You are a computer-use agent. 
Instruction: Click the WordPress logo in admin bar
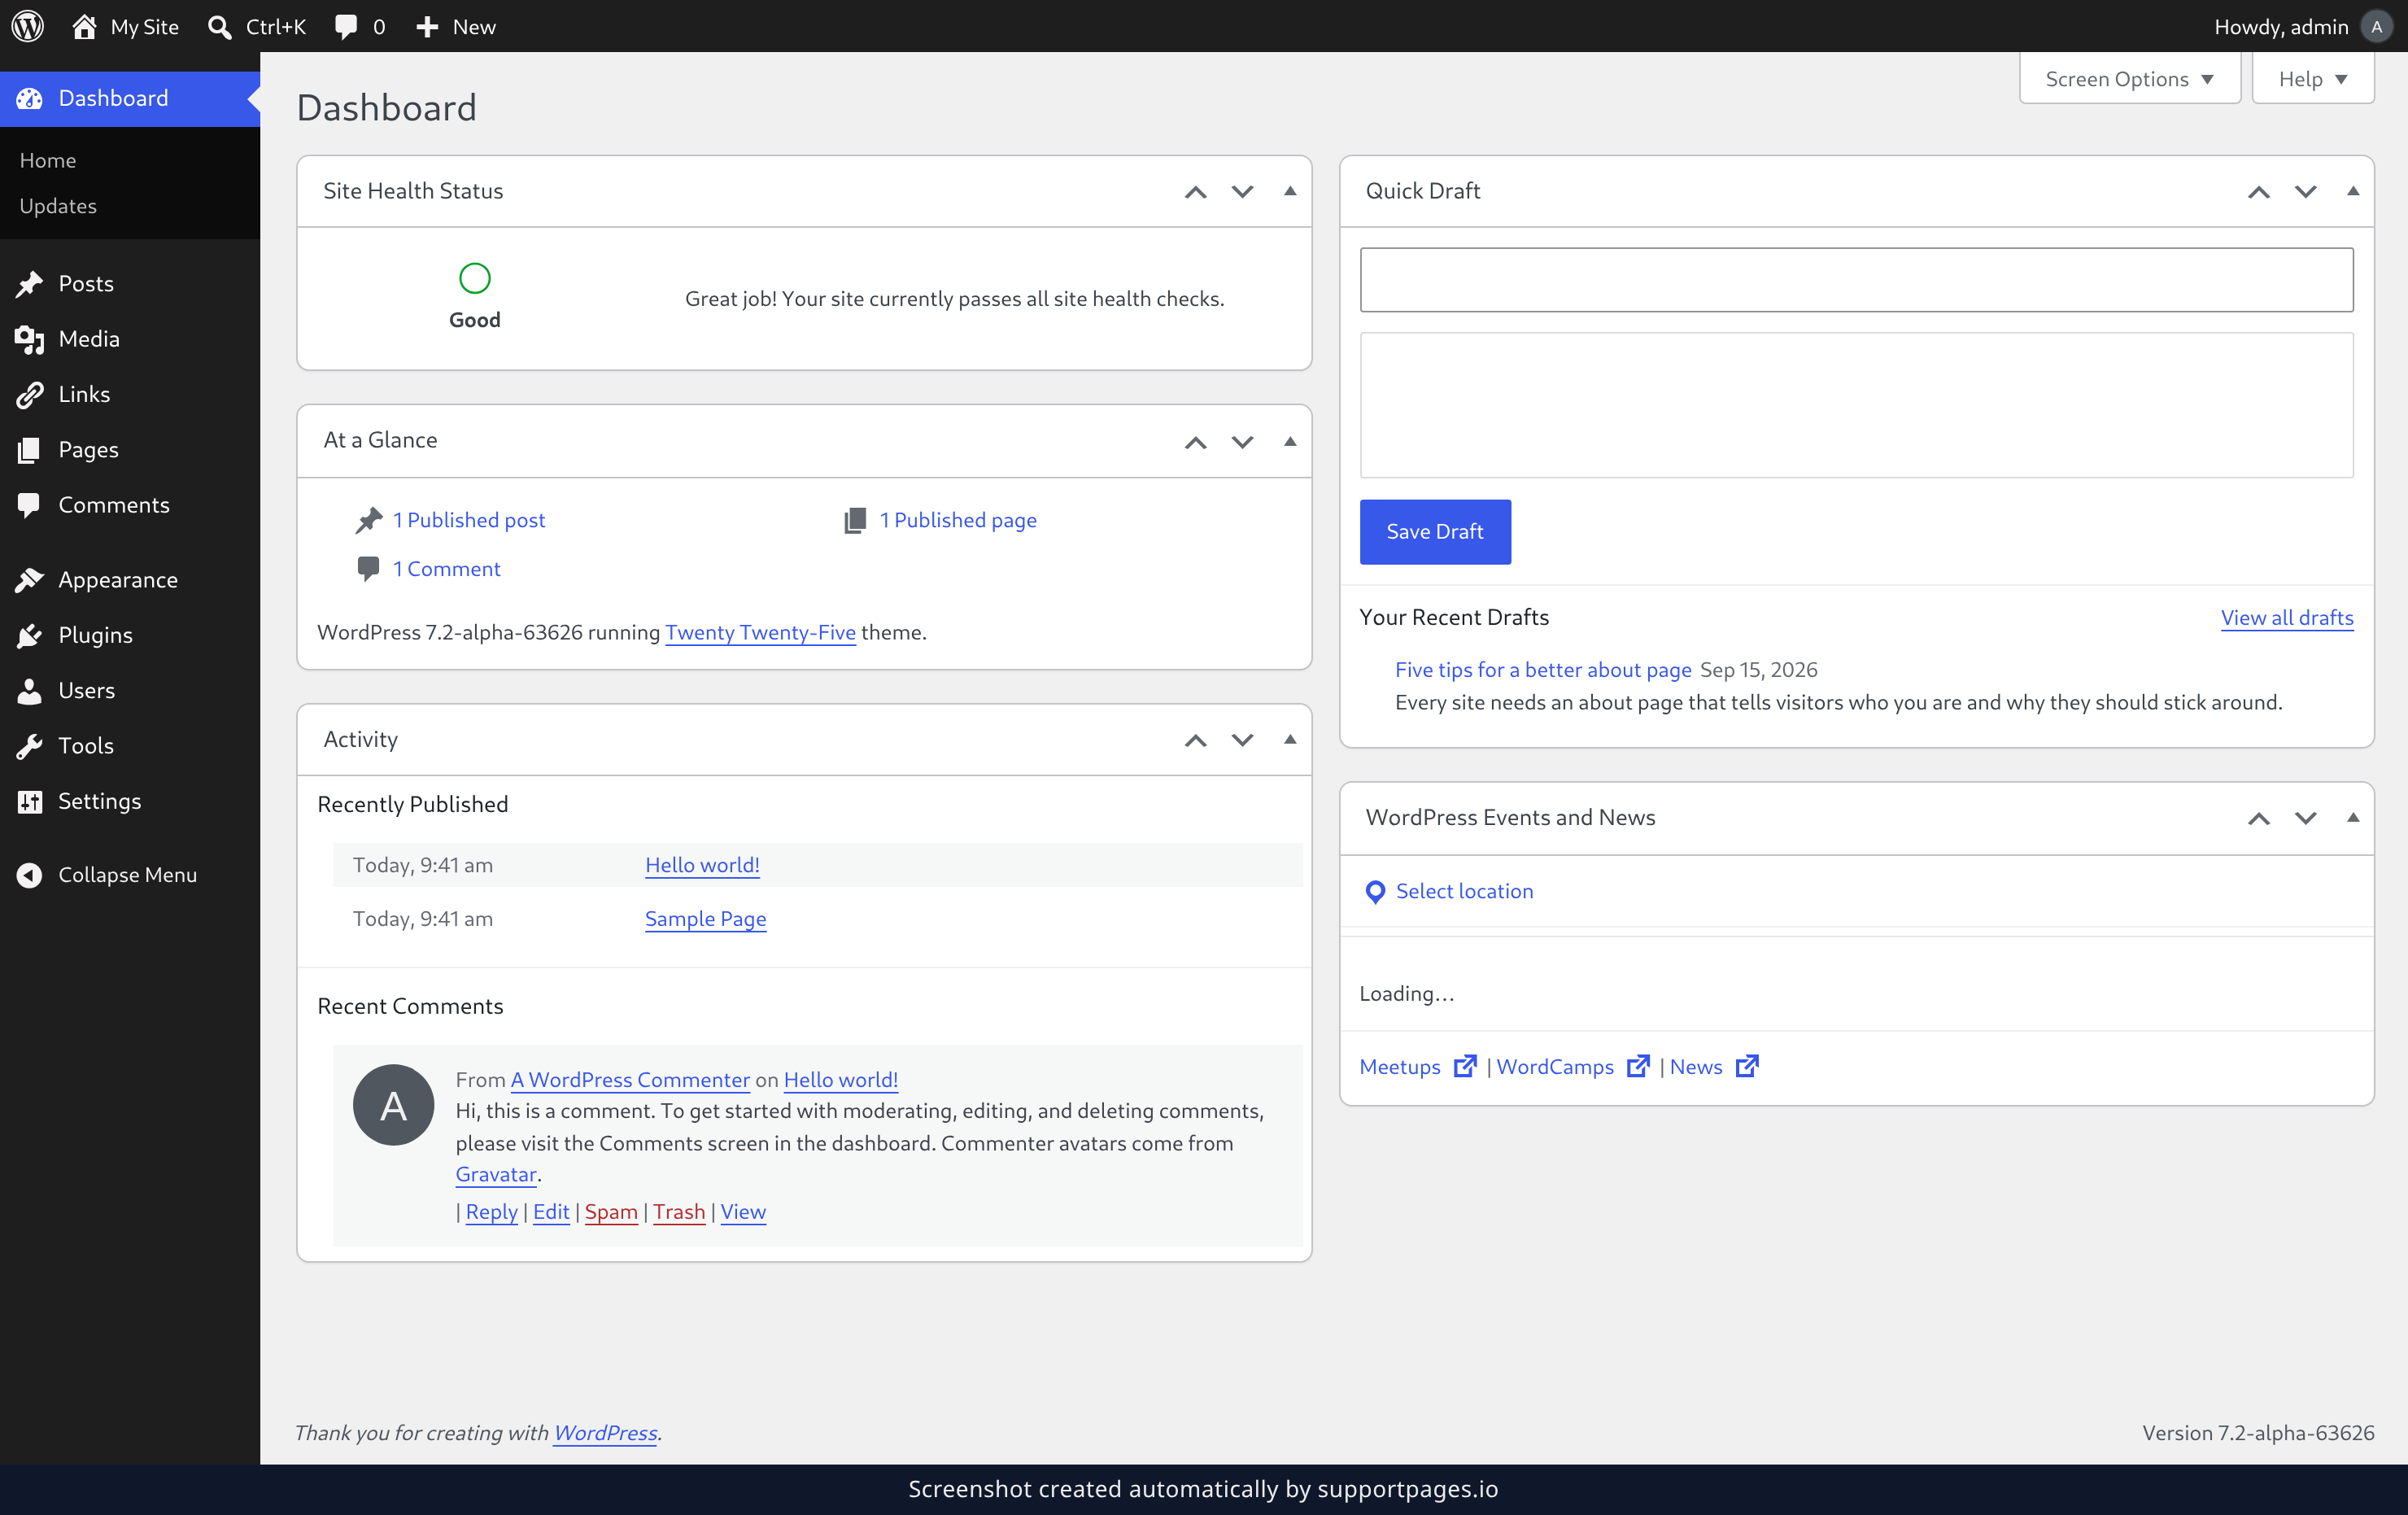click(x=28, y=26)
